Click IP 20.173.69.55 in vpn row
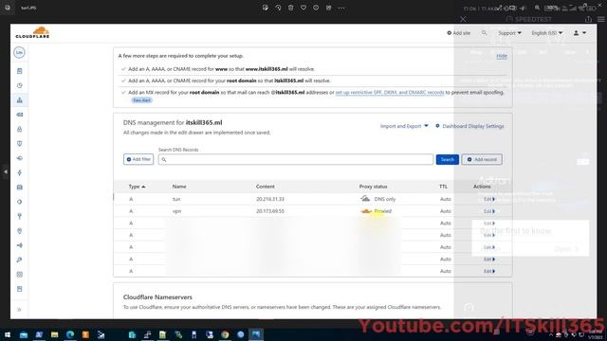Screen dimensions: 607x341 (x=270, y=211)
